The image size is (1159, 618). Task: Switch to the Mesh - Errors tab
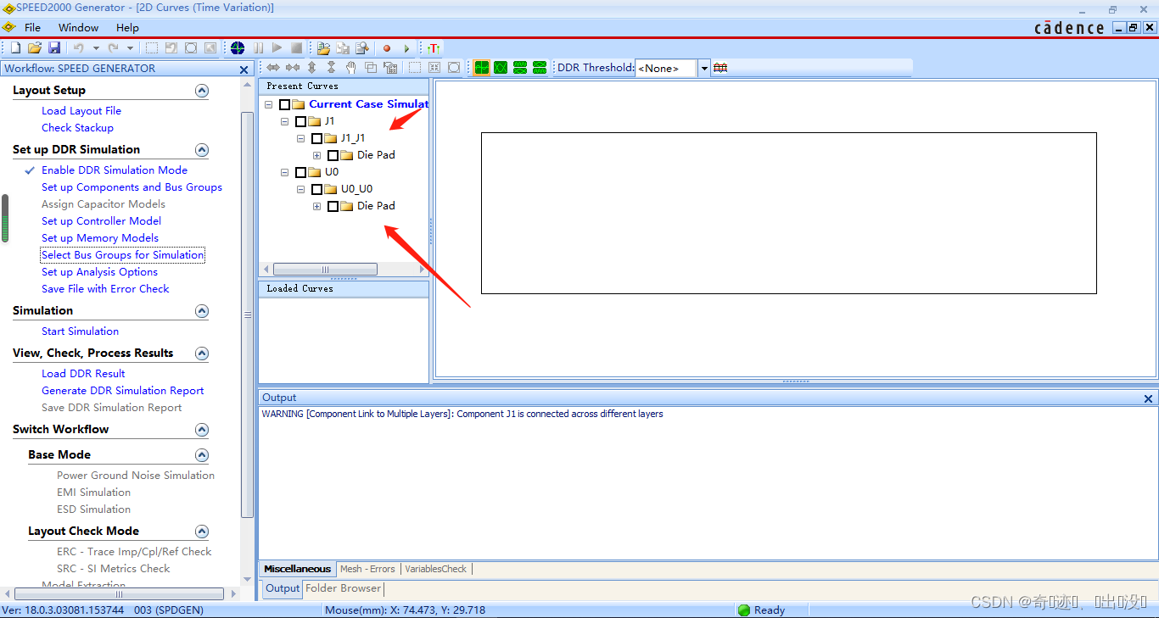[x=367, y=569]
